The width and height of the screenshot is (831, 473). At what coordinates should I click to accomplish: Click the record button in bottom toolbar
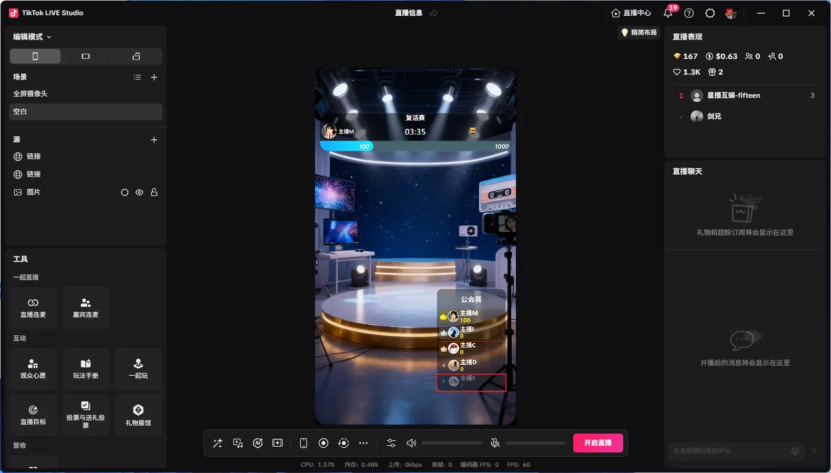323,443
